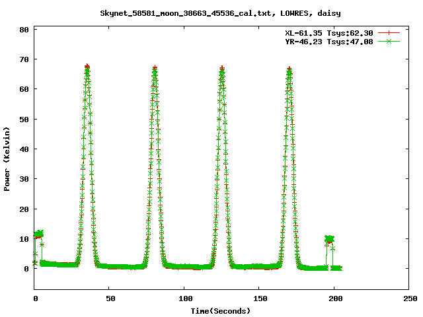Click the y-axis tick label 40

pyautogui.click(x=24, y=149)
